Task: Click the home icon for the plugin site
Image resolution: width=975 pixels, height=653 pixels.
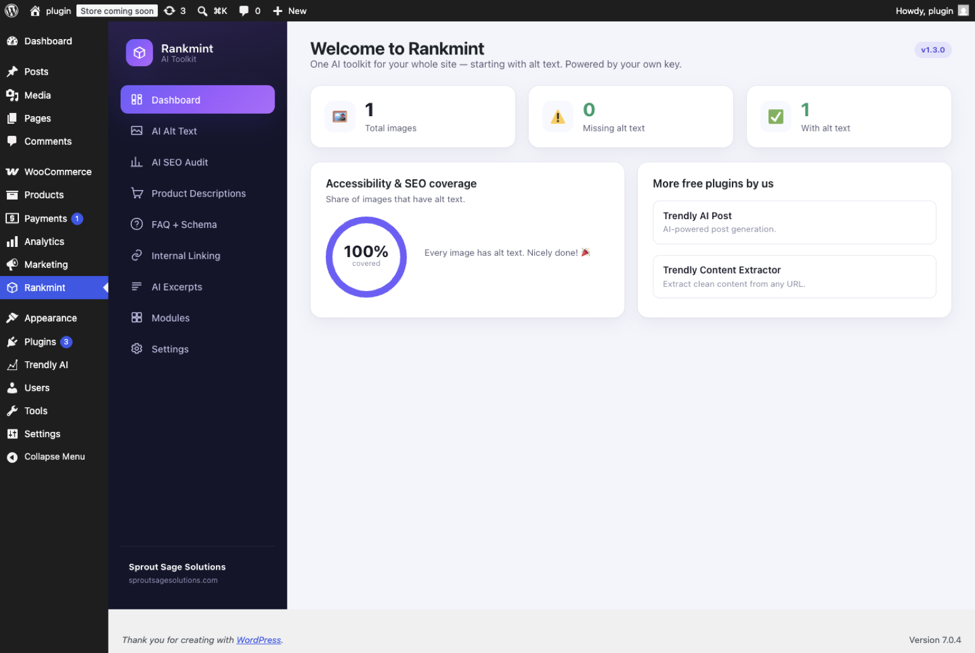Action: coord(35,11)
